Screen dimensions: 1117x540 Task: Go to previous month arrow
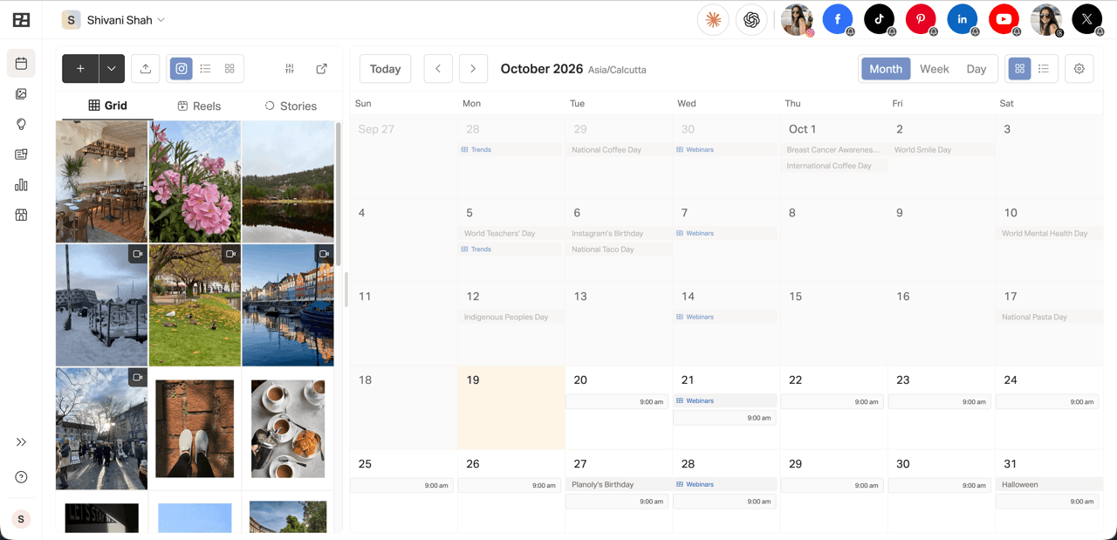pos(438,69)
